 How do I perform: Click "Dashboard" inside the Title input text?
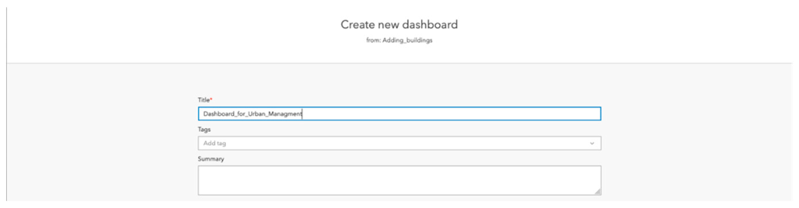click(x=219, y=114)
